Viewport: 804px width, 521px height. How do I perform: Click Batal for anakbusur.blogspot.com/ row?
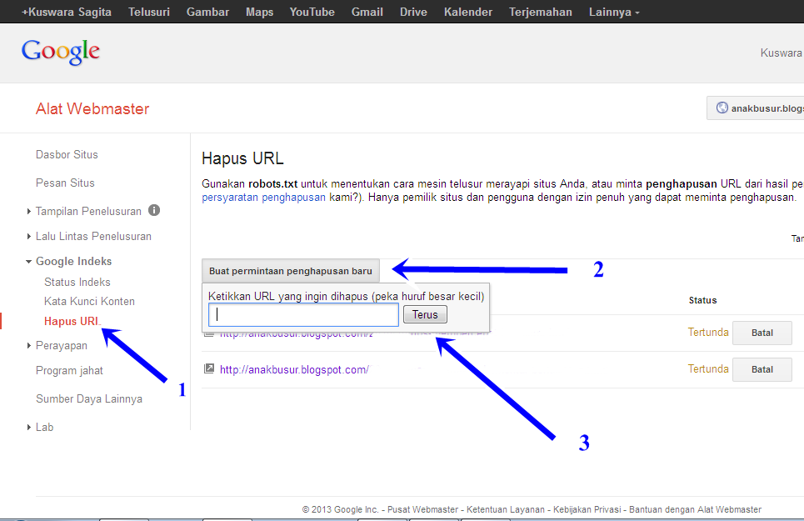point(762,369)
